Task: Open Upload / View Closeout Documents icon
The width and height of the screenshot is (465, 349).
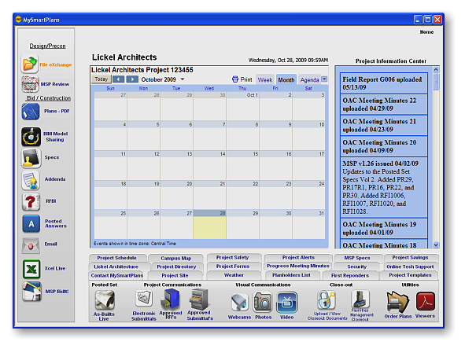Action: click(x=327, y=299)
